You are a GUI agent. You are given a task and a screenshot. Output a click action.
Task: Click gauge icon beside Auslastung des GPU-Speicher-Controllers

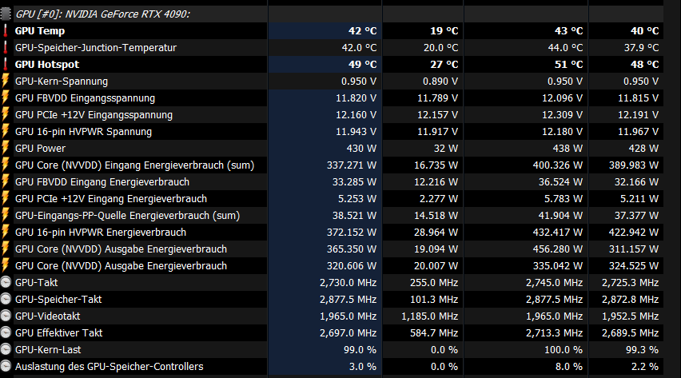[x=6, y=366]
